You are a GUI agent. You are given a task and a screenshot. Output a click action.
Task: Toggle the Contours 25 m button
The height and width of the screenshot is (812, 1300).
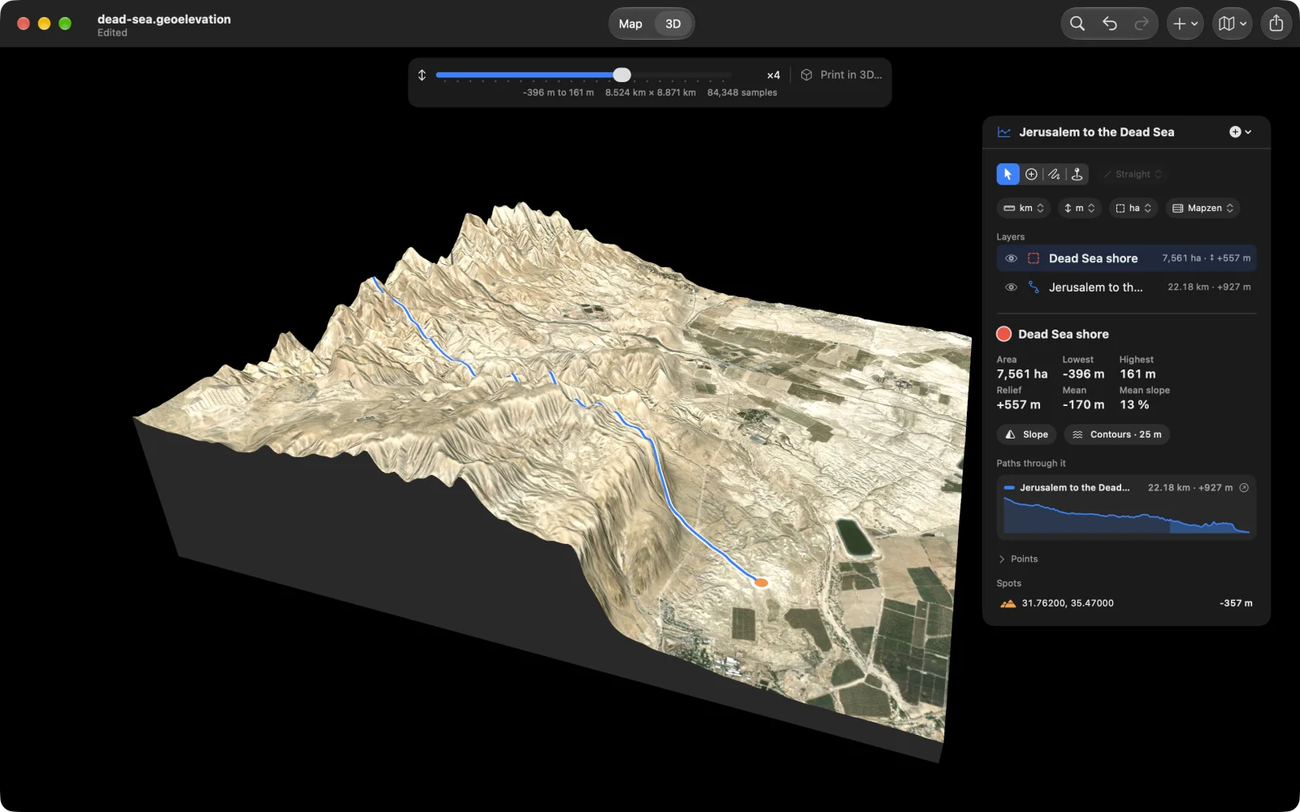1116,434
